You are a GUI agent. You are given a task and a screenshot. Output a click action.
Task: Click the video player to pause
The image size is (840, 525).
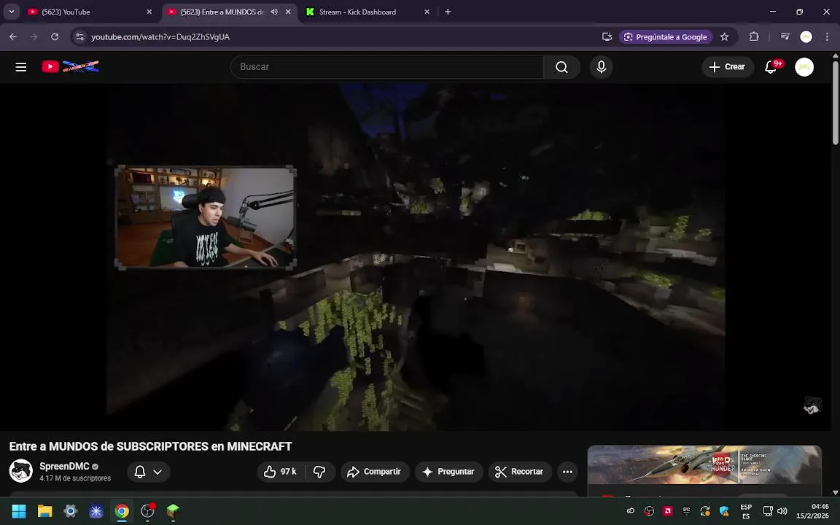(x=415, y=257)
